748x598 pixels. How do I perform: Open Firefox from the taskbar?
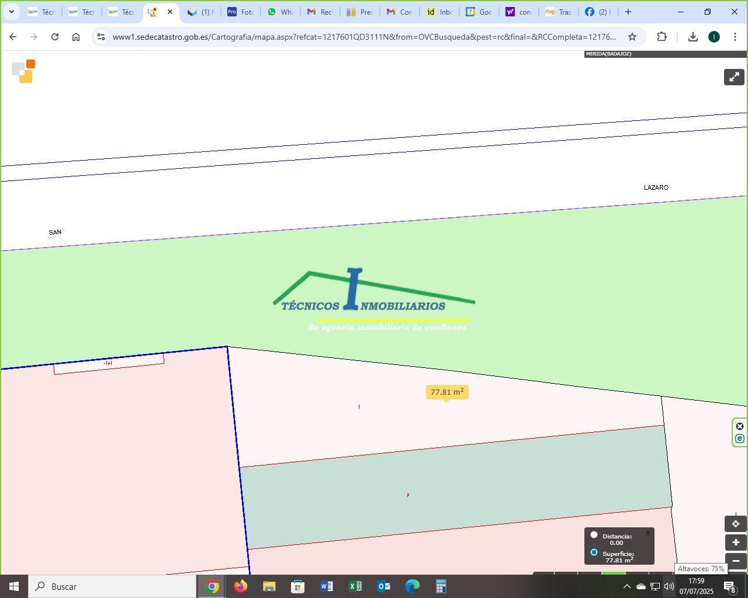click(x=241, y=586)
